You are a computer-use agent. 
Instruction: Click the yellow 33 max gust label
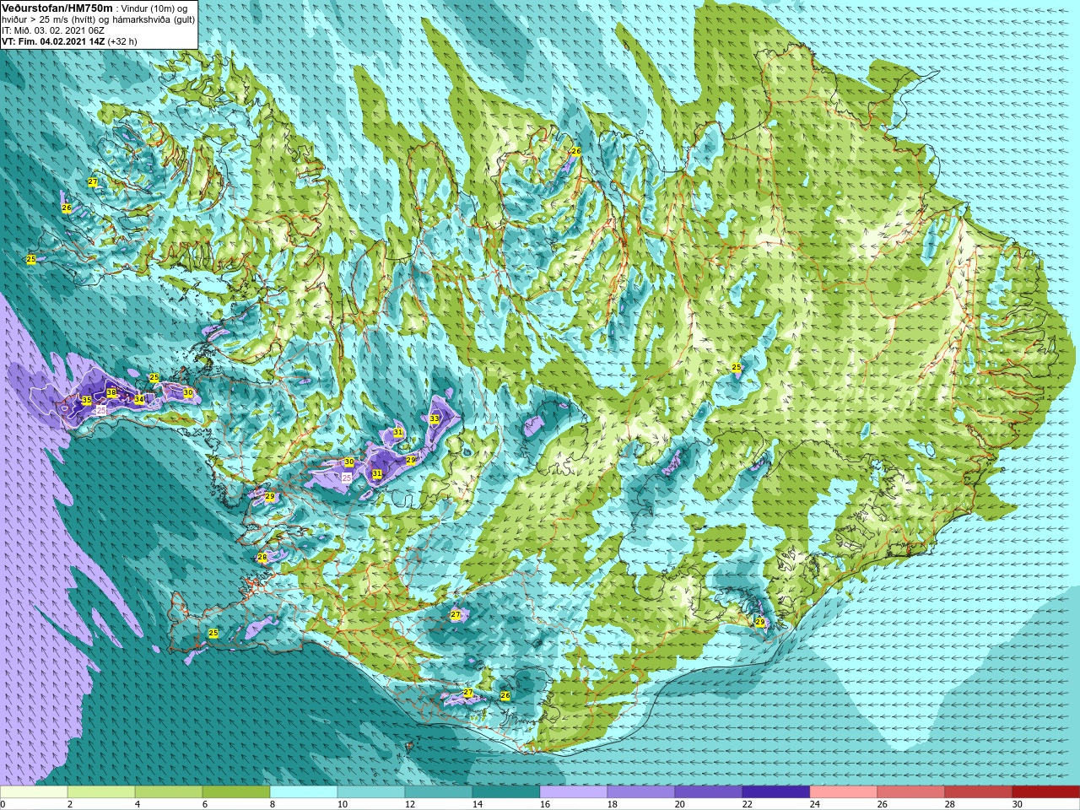(435, 418)
